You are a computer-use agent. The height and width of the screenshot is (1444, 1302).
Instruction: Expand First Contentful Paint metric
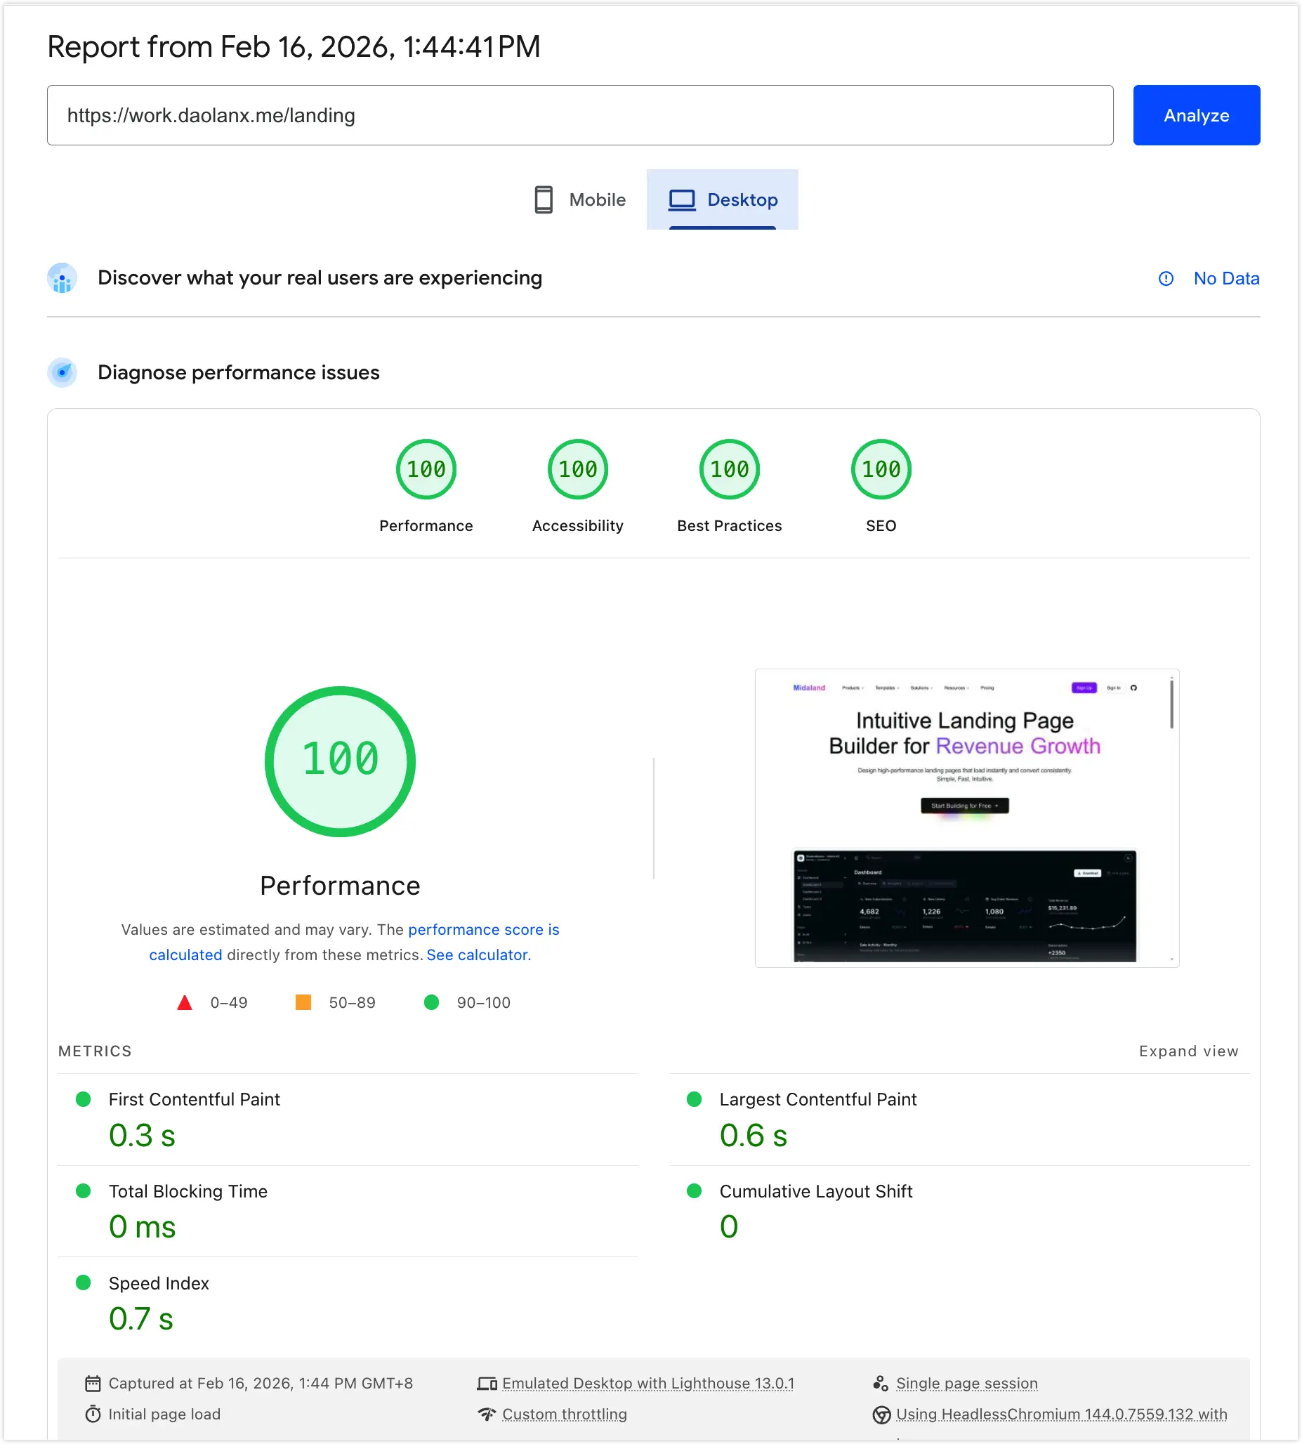pos(194,1099)
